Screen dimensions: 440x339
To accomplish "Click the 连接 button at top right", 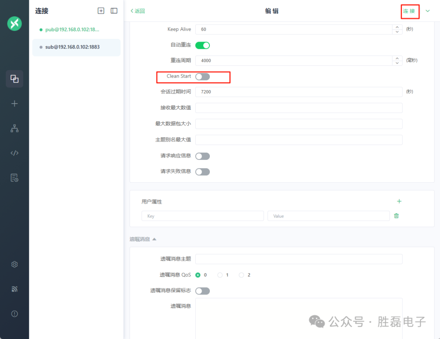I will tap(409, 11).
